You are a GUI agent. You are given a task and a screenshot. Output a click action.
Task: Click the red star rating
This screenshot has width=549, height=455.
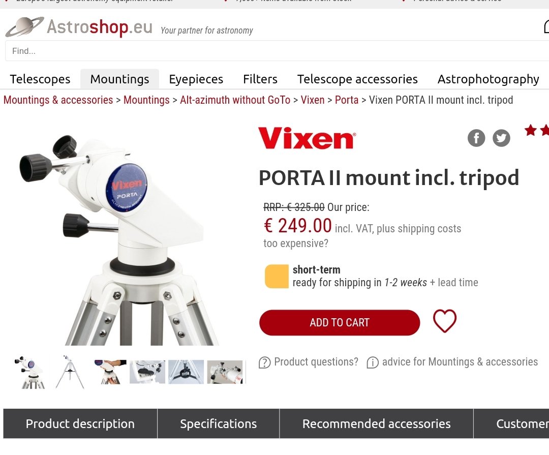[x=537, y=130]
